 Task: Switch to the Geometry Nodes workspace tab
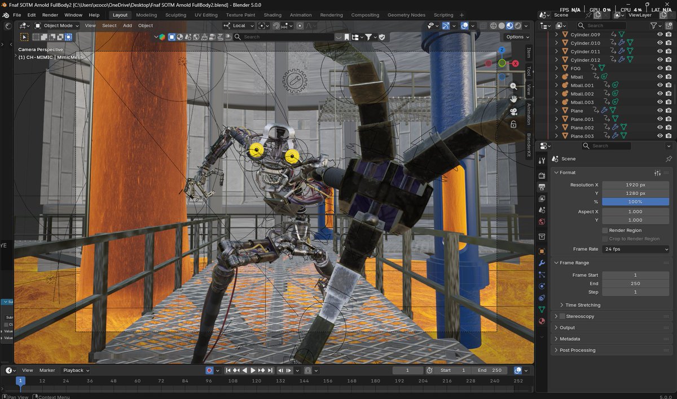tap(406, 15)
